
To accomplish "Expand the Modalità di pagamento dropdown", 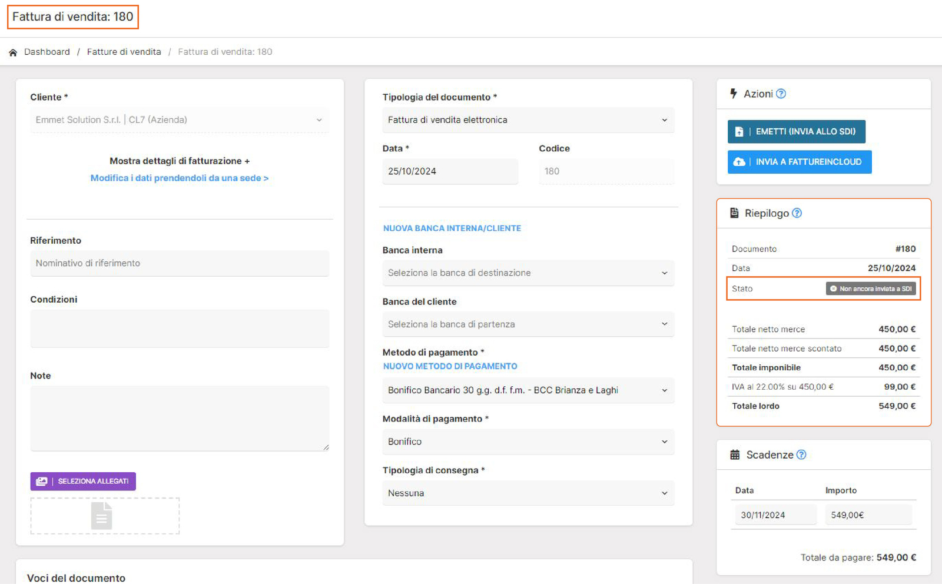I will coord(528,442).
